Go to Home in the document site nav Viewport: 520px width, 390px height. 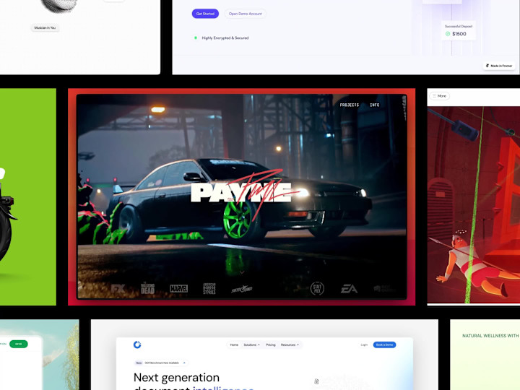234,345
